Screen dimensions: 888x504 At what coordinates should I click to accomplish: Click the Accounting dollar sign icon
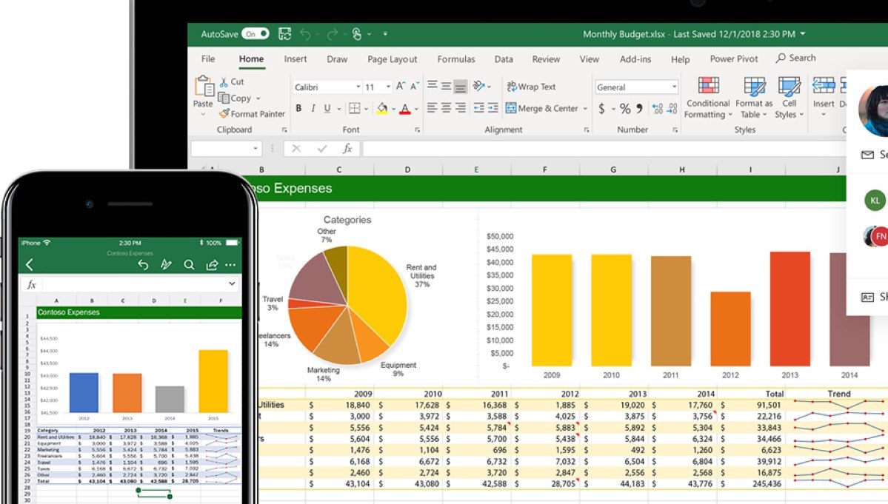601,108
